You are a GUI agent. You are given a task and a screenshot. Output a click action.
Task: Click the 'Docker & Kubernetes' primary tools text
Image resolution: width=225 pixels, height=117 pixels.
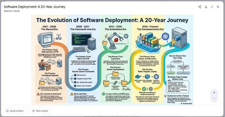(x=147, y=59)
